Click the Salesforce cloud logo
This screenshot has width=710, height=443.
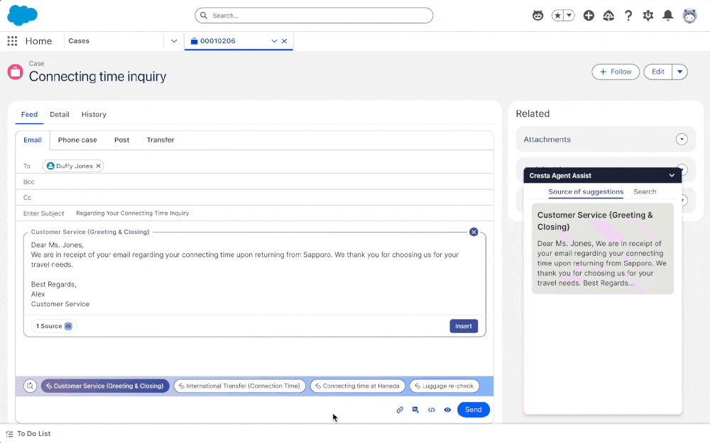[x=22, y=16]
